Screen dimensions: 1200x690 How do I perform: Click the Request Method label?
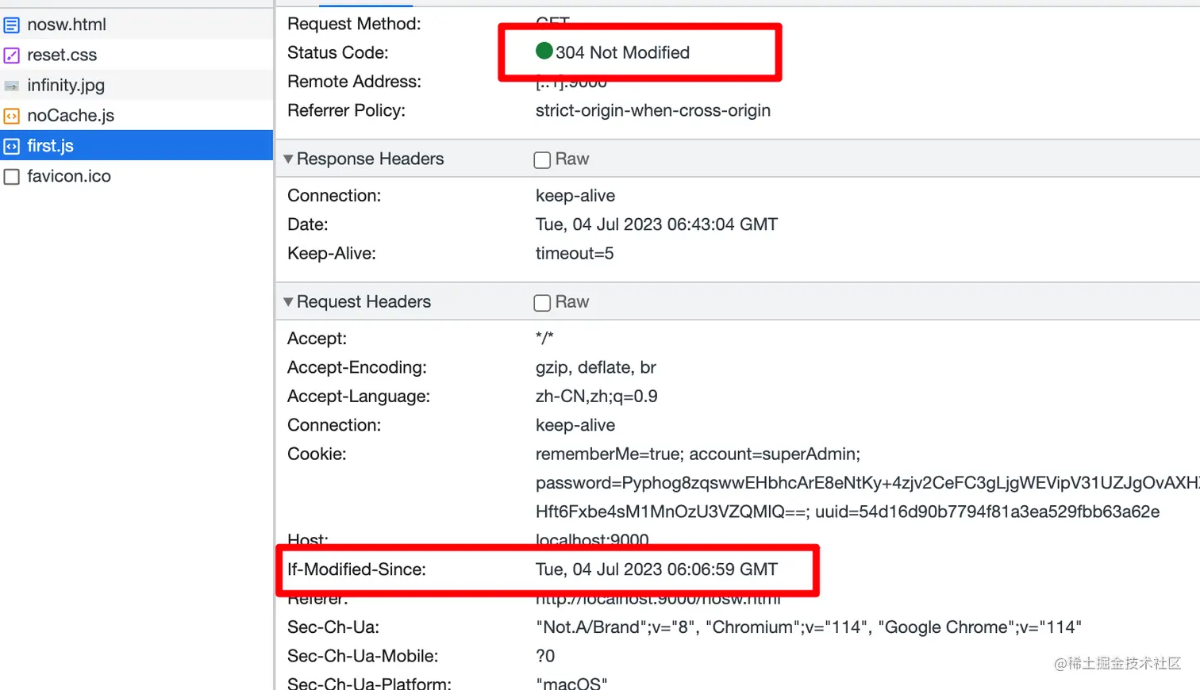[354, 24]
